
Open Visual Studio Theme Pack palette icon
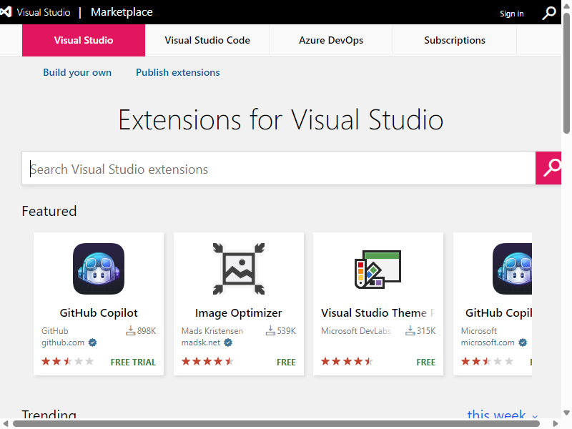point(378,270)
